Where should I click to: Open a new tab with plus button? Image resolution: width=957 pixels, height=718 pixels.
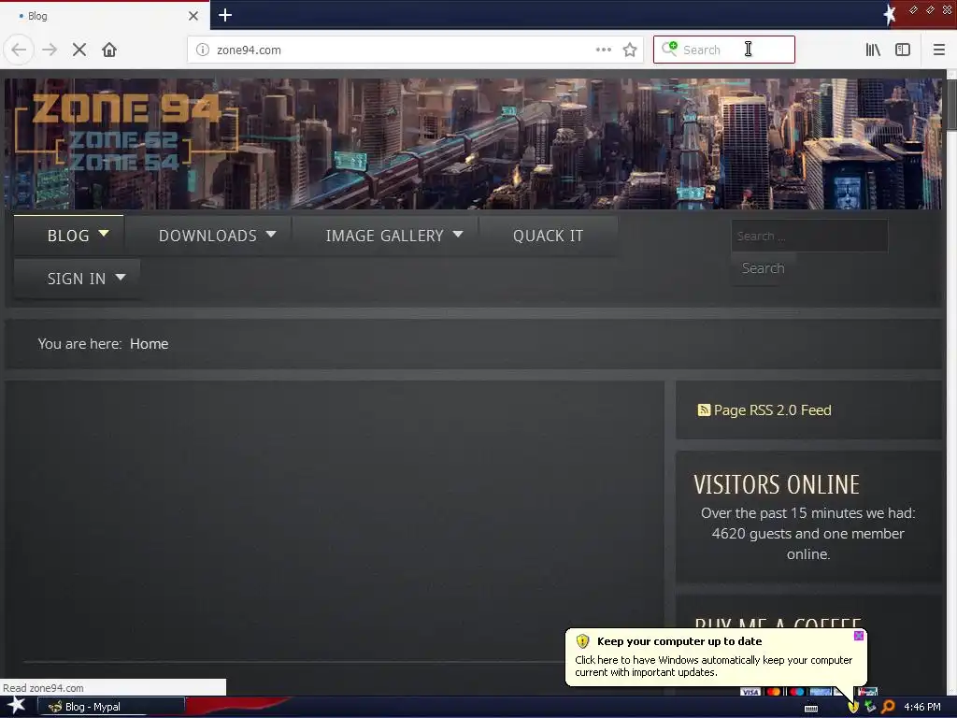(x=225, y=15)
